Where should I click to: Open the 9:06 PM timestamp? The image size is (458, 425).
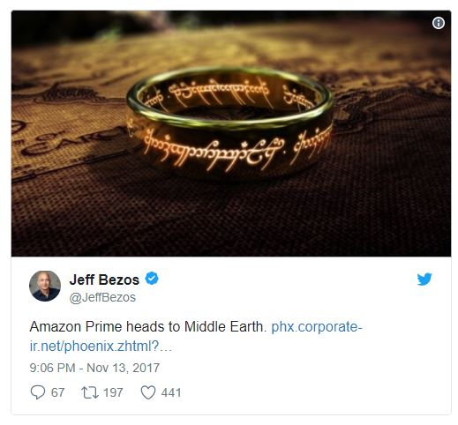pos(52,368)
